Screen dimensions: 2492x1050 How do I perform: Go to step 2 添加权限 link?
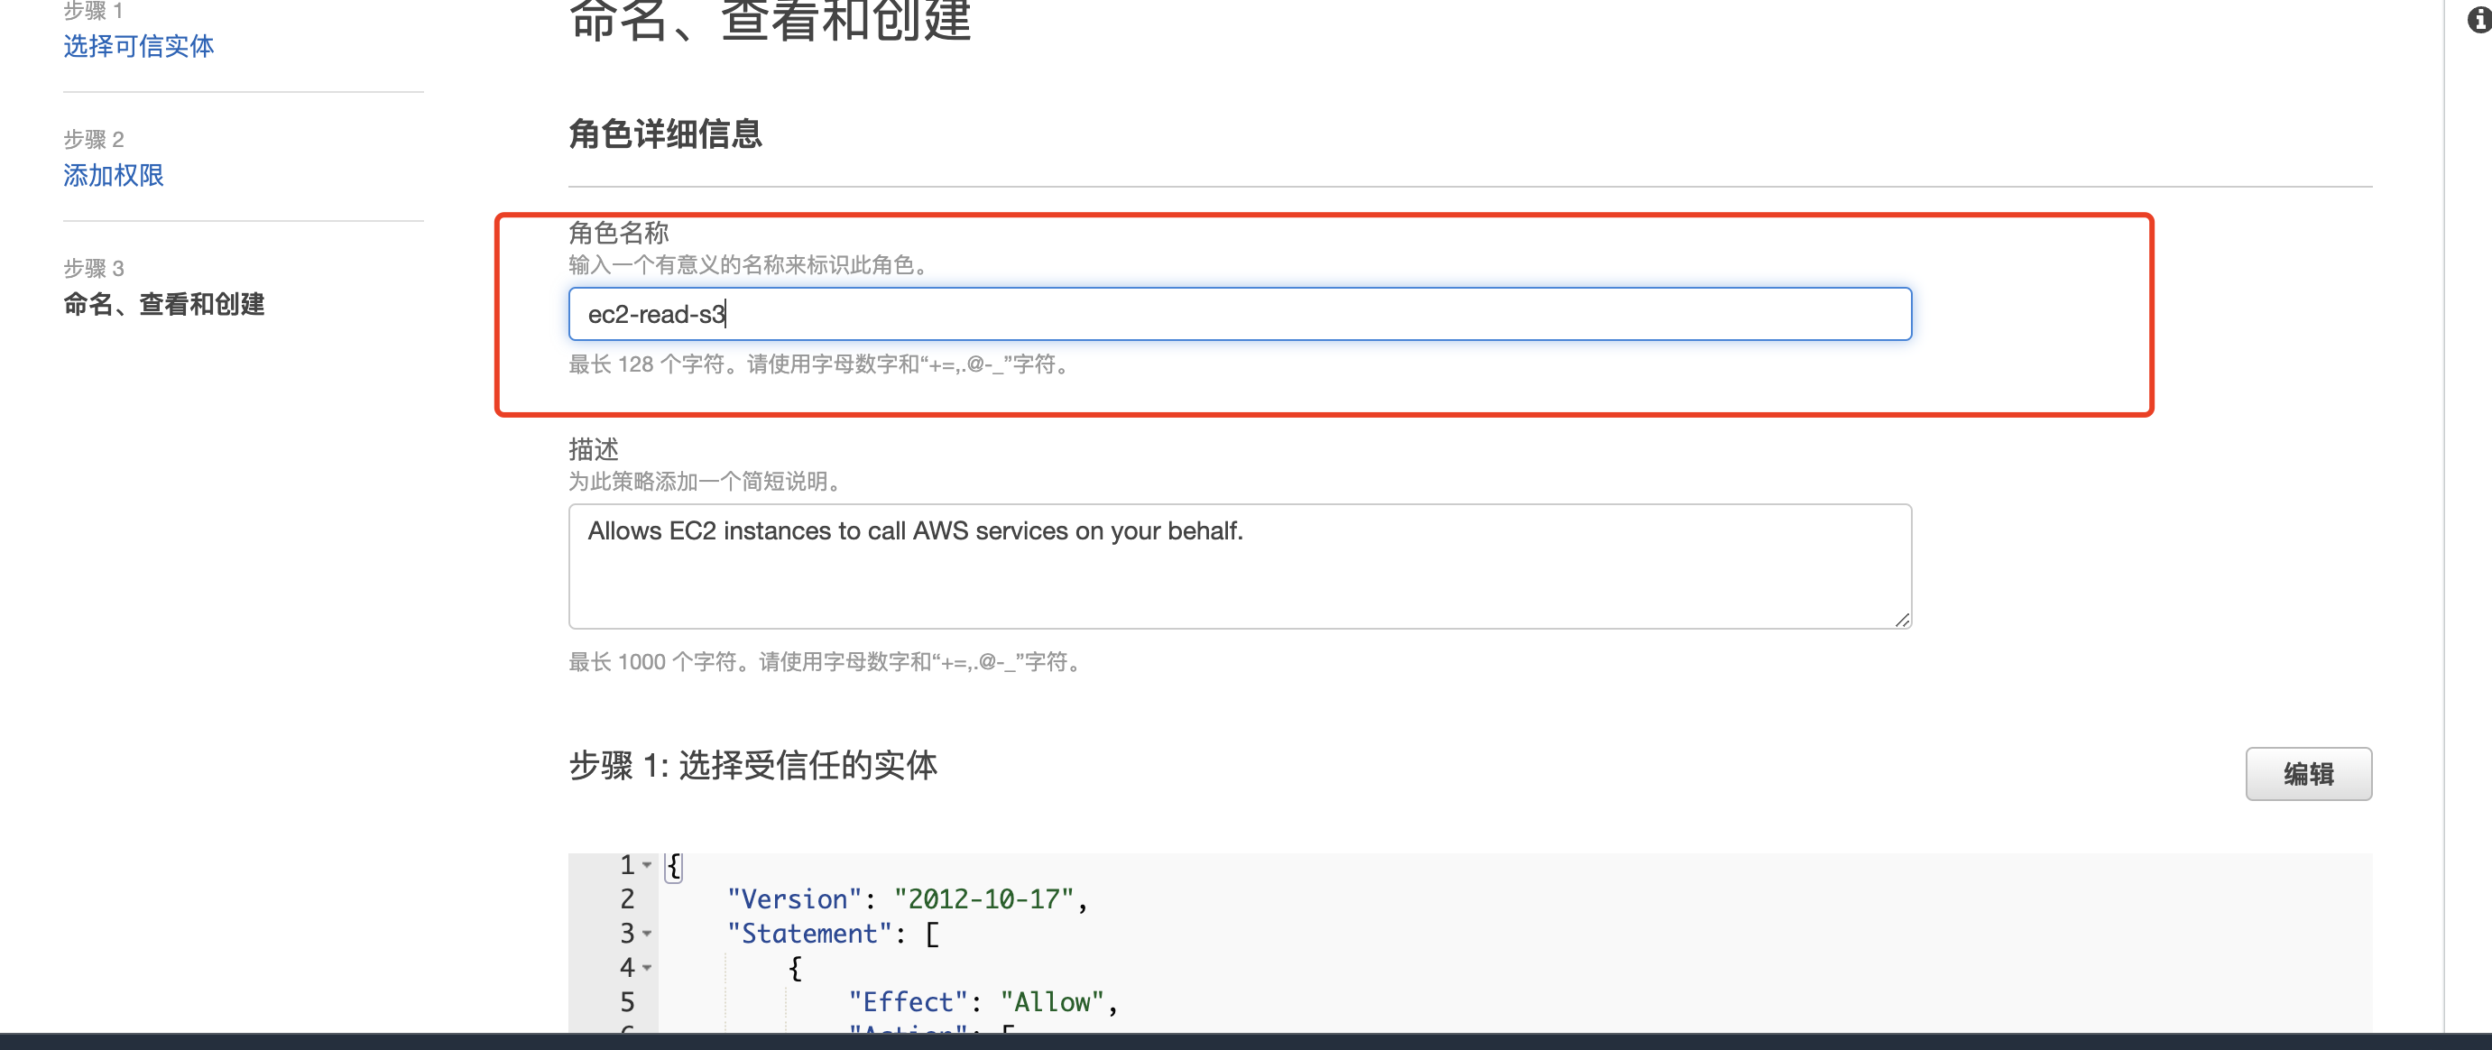coord(113,175)
